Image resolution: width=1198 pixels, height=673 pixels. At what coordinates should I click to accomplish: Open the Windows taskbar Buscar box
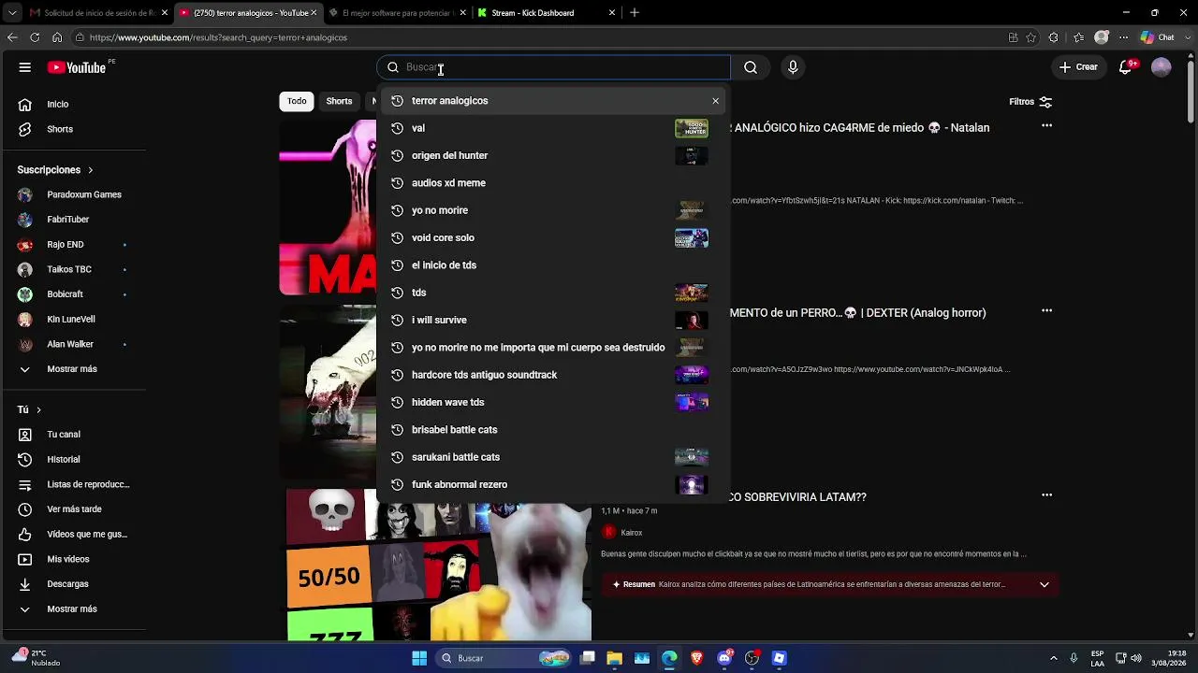pos(504,658)
